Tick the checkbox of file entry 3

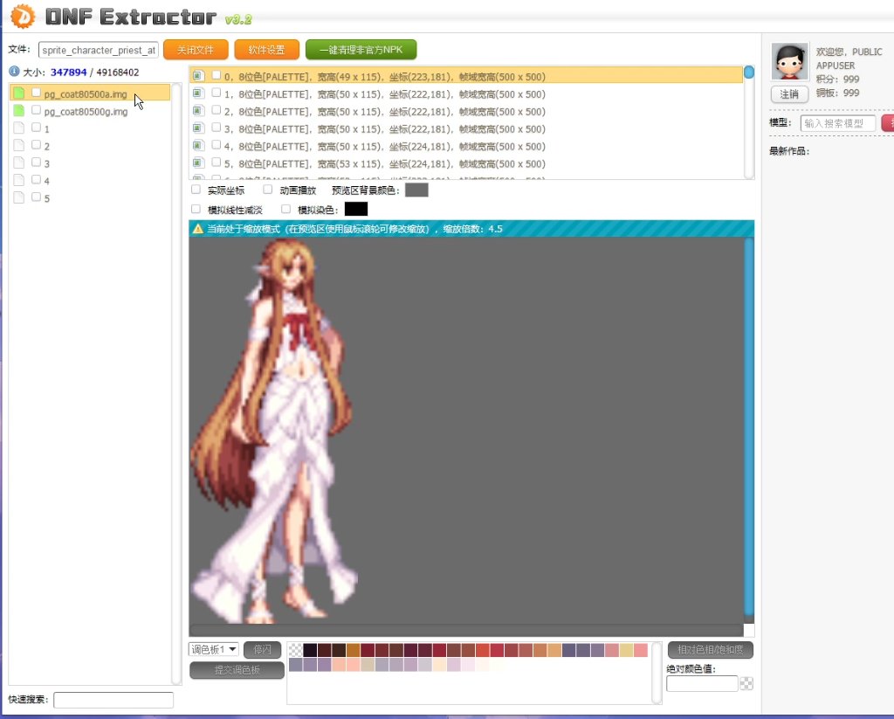36,162
